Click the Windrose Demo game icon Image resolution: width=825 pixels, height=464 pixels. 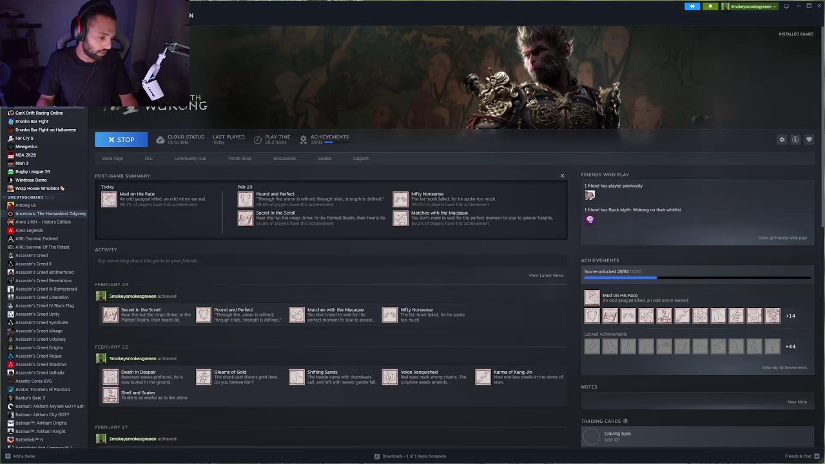(x=10, y=180)
